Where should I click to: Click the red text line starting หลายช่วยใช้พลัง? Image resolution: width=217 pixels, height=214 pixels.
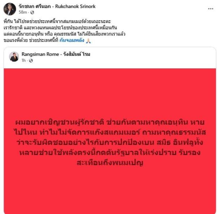[110, 153]
